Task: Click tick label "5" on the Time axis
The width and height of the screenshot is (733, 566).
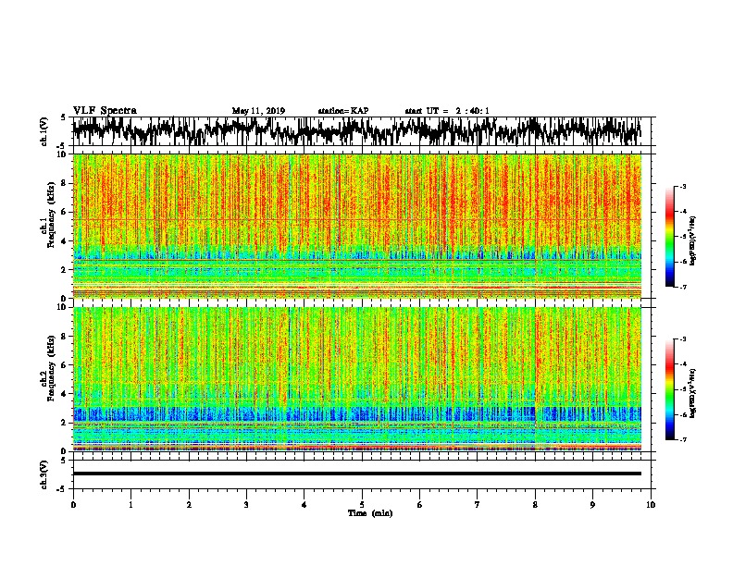Action: pyautogui.click(x=362, y=505)
